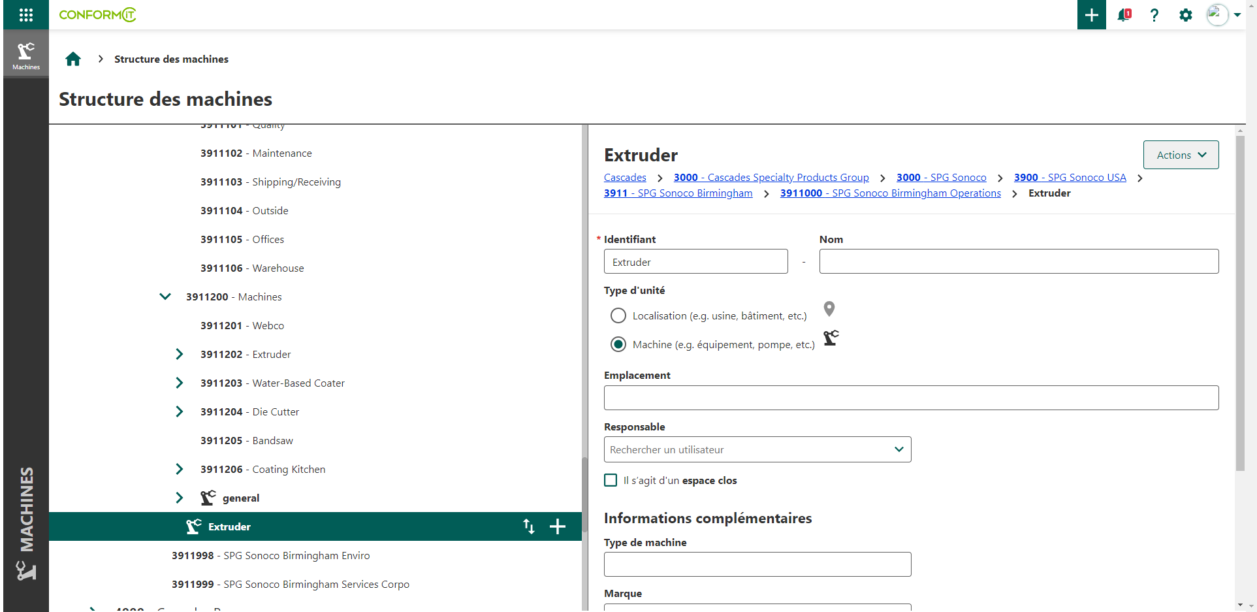1257x612 pixels.
Task: Click the green plus add button in header
Action: click(1092, 14)
